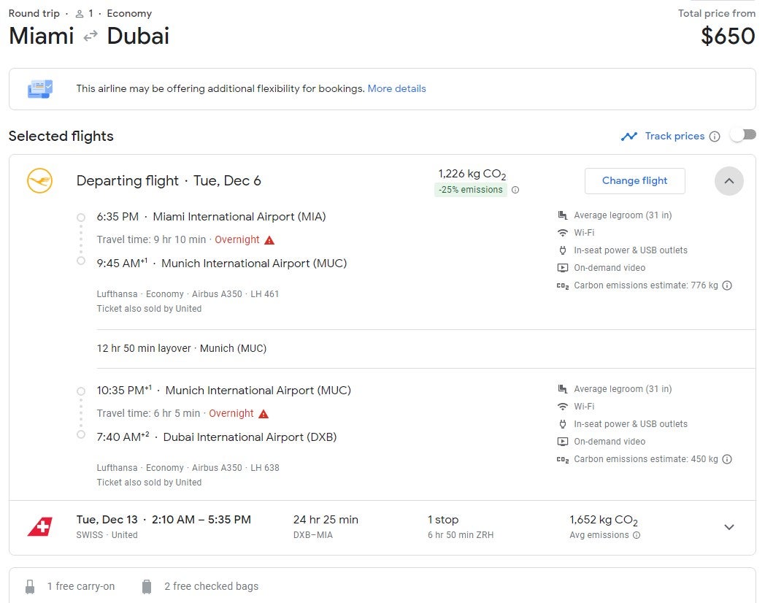Click the flexible booking ticket icon
The image size is (765, 603).
40,89
